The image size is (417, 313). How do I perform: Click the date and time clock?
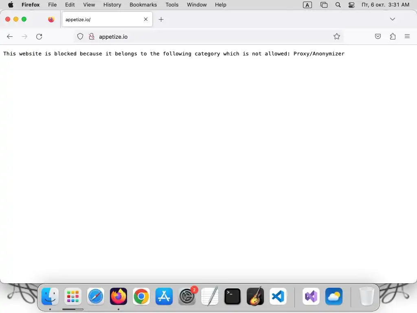[385, 5]
